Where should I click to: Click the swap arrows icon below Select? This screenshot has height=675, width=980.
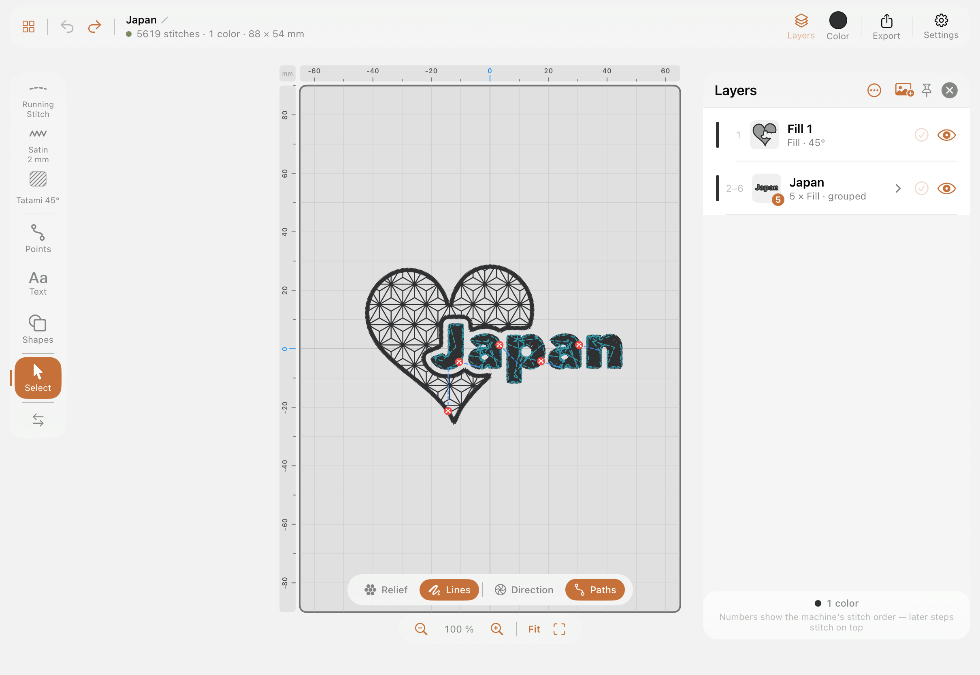[38, 420]
